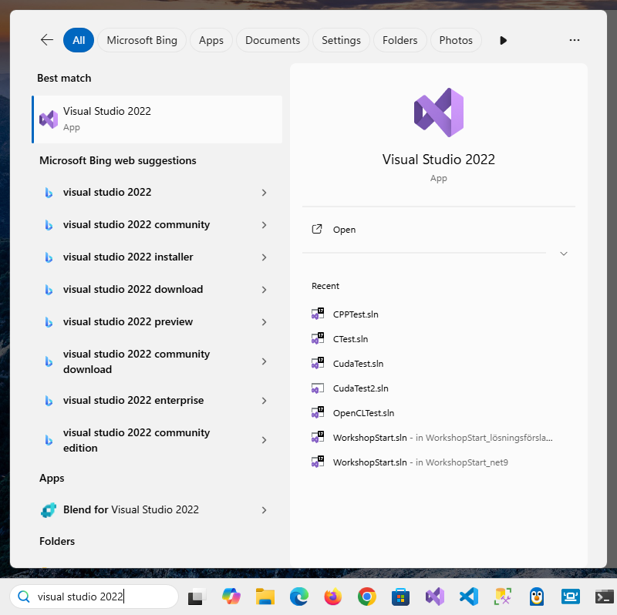Screen dimensions: 617x615
Task: Open Visual Studio Code from the taskbar
Action: [469, 597]
